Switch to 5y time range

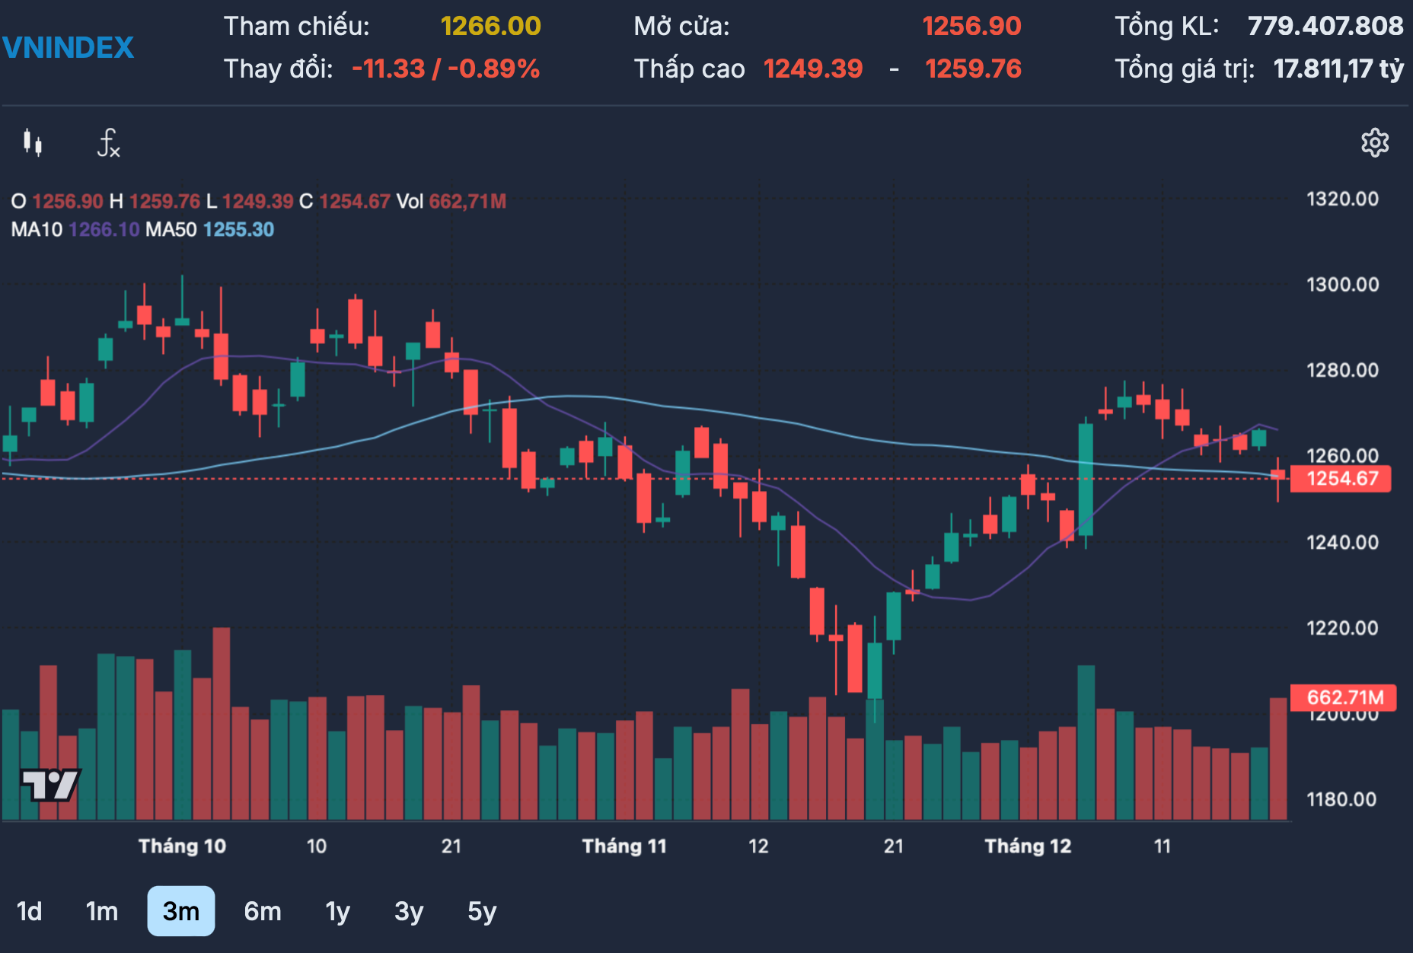(x=482, y=911)
